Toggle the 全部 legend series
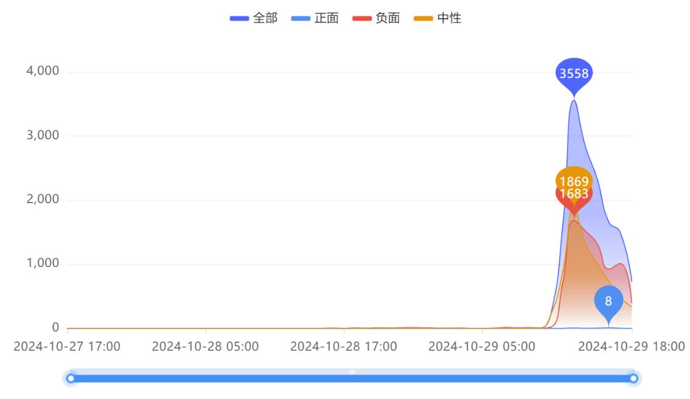This screenshot has width=690, height=399. (254, 18)
